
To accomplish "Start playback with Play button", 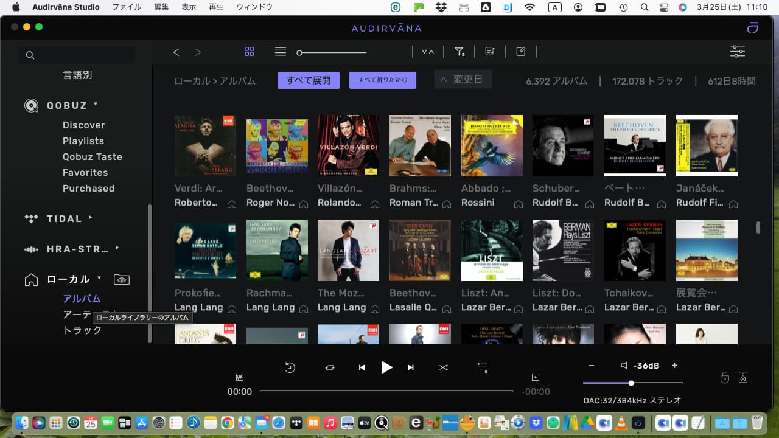I will (387, 367).
